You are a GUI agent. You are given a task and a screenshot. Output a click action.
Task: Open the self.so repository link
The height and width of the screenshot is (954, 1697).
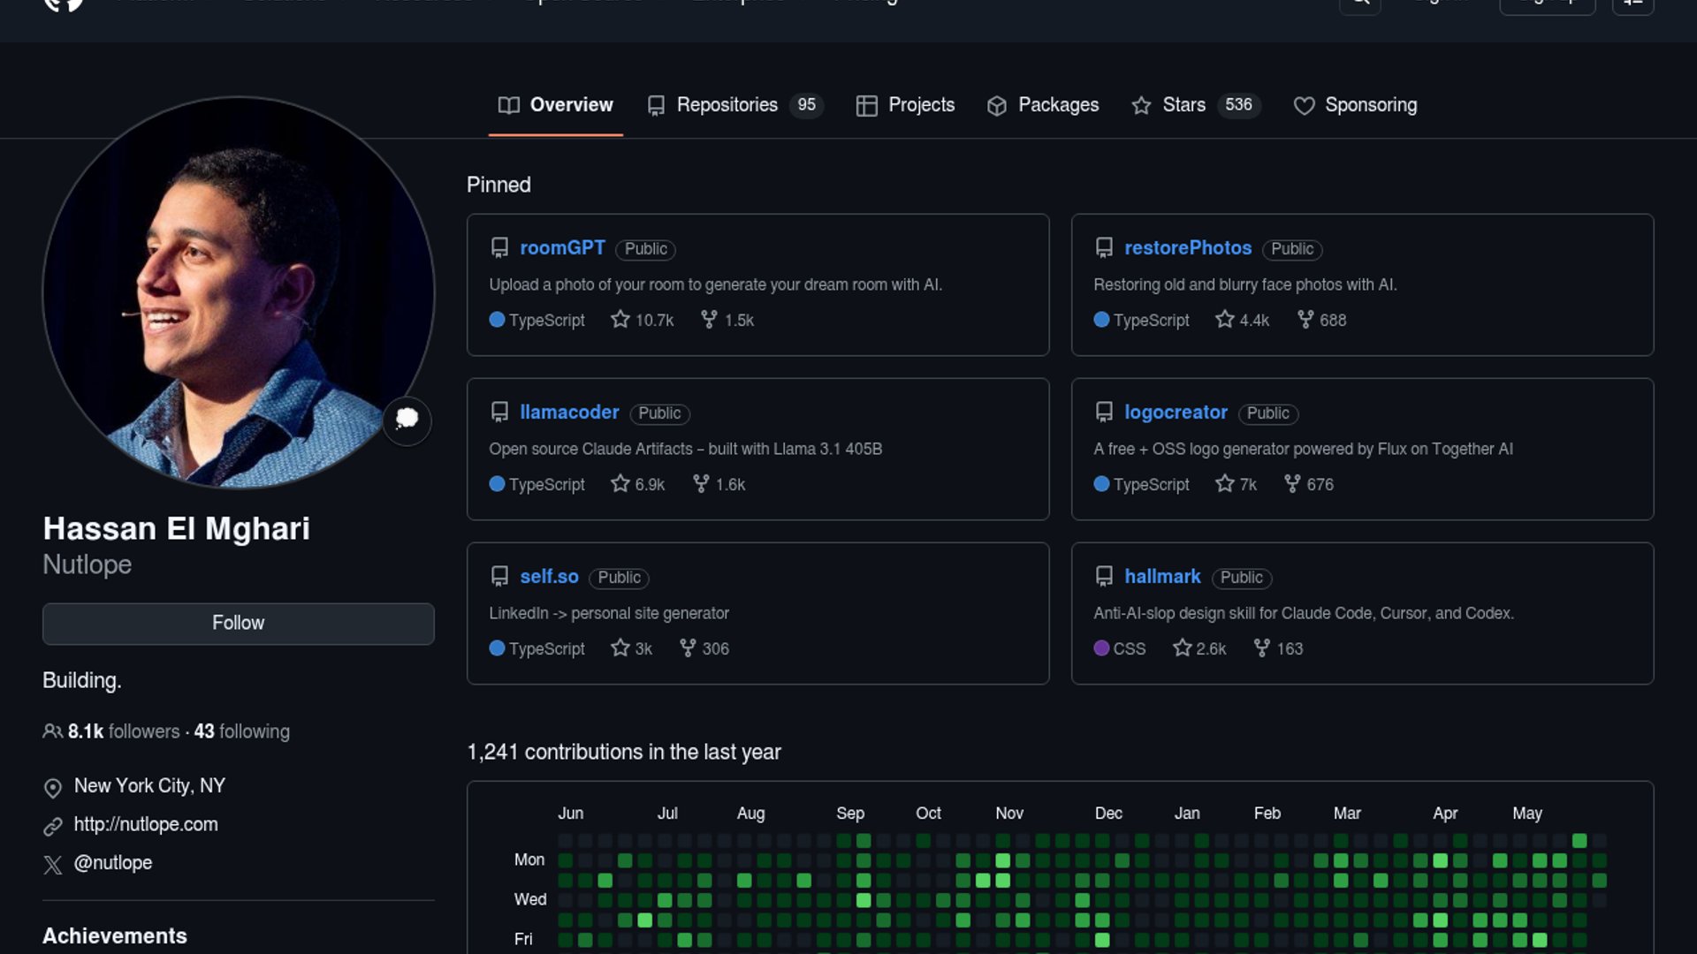[549, 577]
